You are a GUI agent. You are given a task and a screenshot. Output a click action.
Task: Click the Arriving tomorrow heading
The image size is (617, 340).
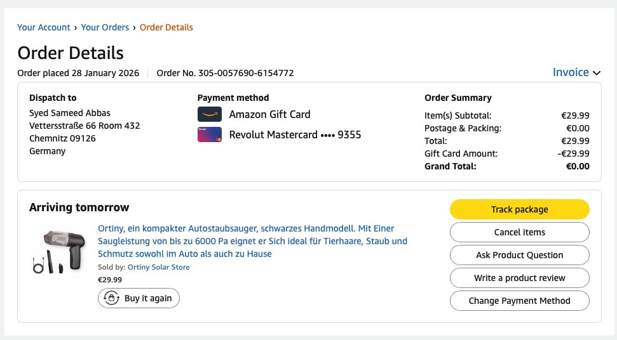[x=79, y=207]
